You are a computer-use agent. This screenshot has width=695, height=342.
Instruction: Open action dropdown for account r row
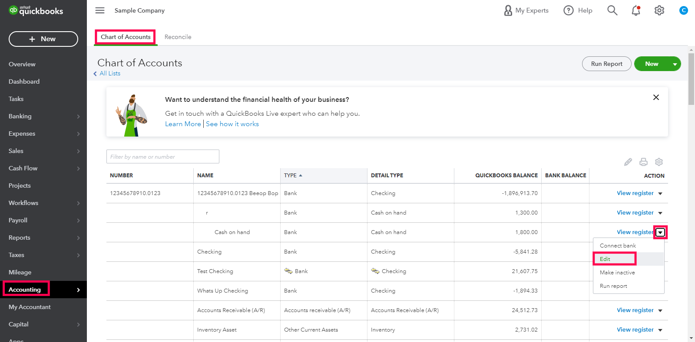click(660, 213)
